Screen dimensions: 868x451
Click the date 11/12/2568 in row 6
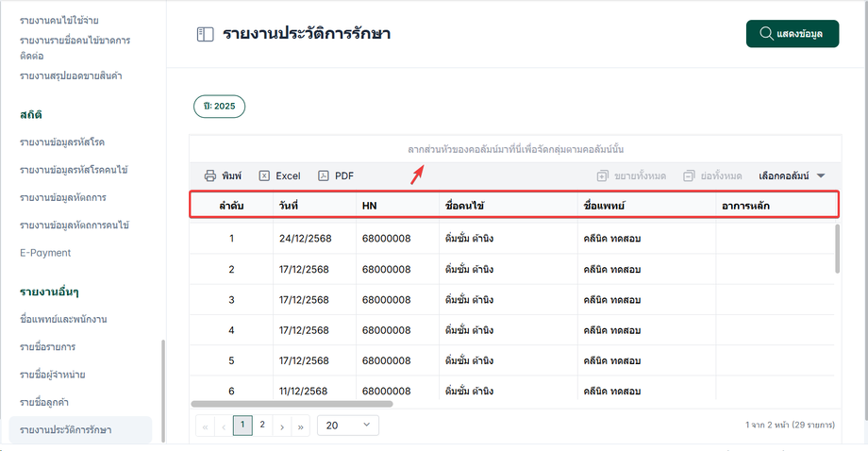tap(304, 392)
